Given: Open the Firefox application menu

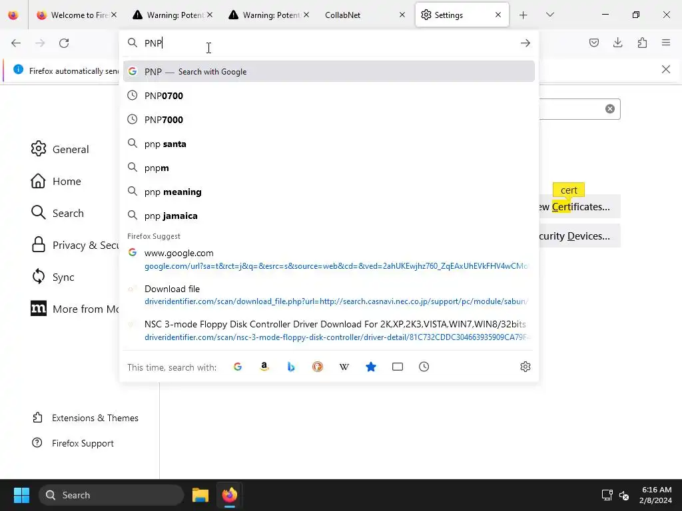Looking at the screenshot, I should coord(666,43).
